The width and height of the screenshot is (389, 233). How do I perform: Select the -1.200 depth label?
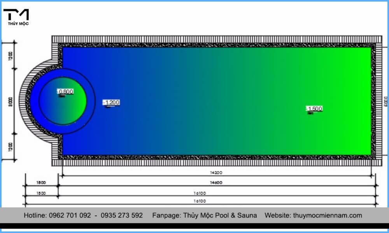(111, 102)
